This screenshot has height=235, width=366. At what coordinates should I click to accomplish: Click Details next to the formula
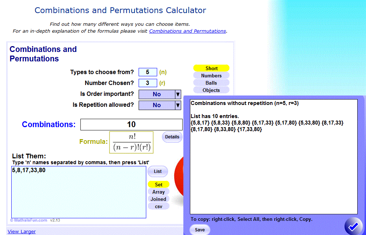coord(172,137)
